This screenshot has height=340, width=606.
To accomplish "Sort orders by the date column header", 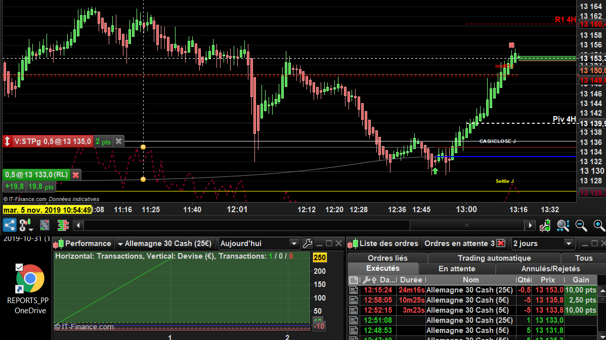I will click(387, 280).
